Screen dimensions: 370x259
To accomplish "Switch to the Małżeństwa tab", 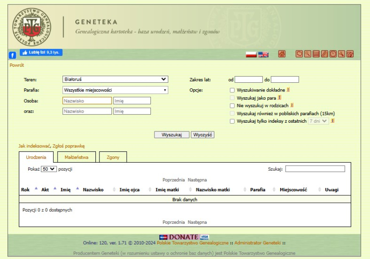I will [x=77, y=157].
